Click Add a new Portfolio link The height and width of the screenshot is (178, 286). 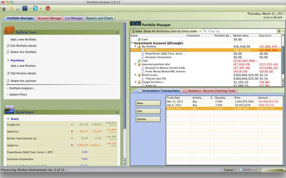tap(23, 40)
